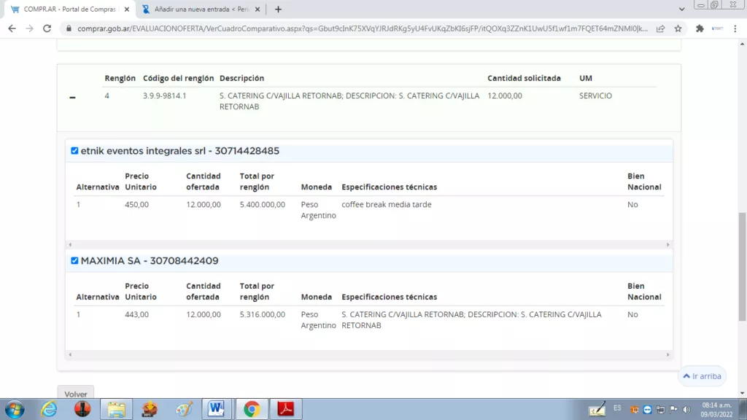747x420 pixels.
Task: Click the 'Ir arriba' link
Action: pos(702,376)
